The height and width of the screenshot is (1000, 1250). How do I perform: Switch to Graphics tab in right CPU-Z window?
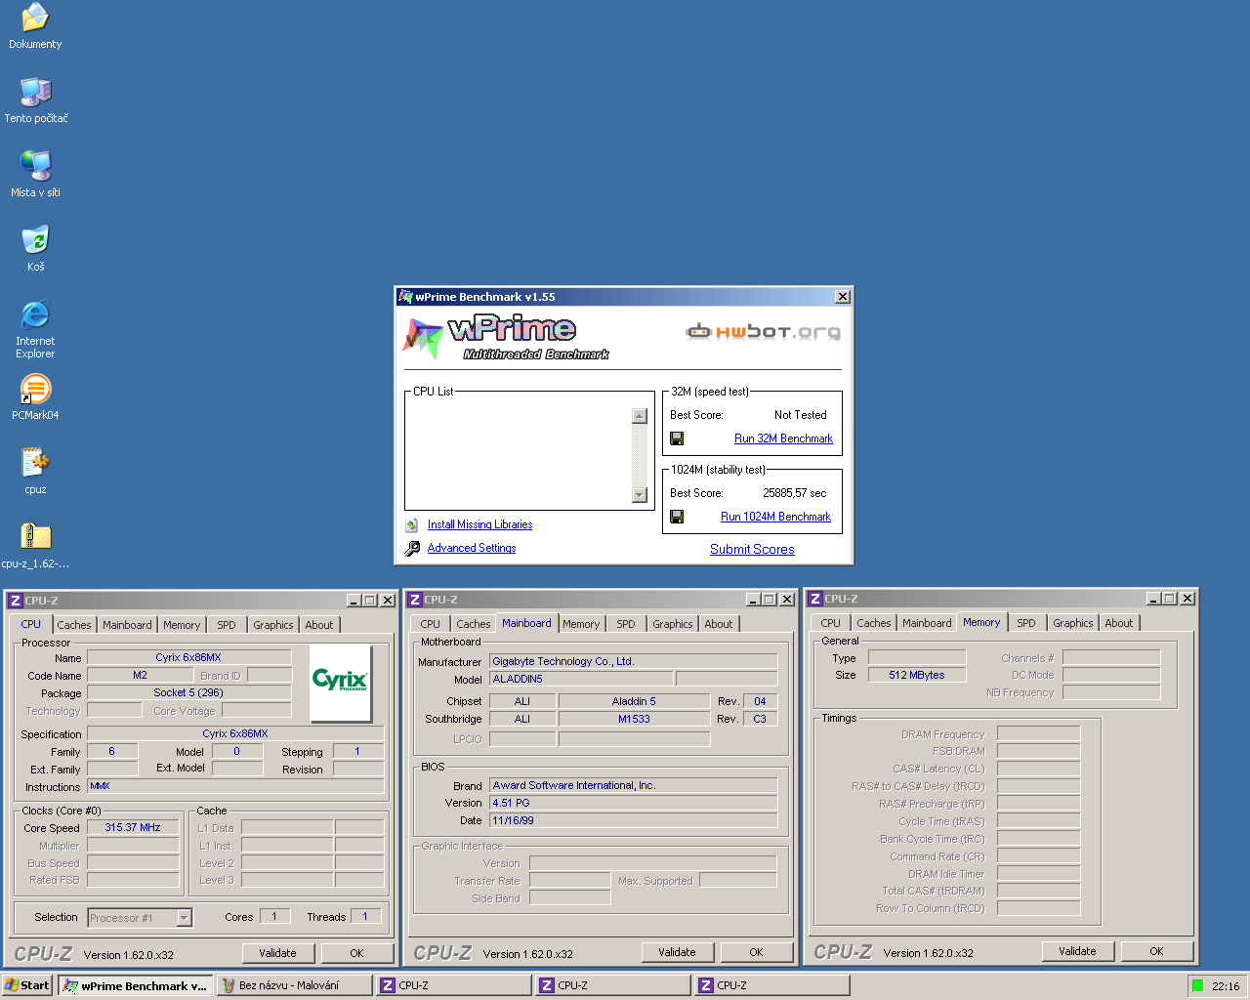[1073, 623]
